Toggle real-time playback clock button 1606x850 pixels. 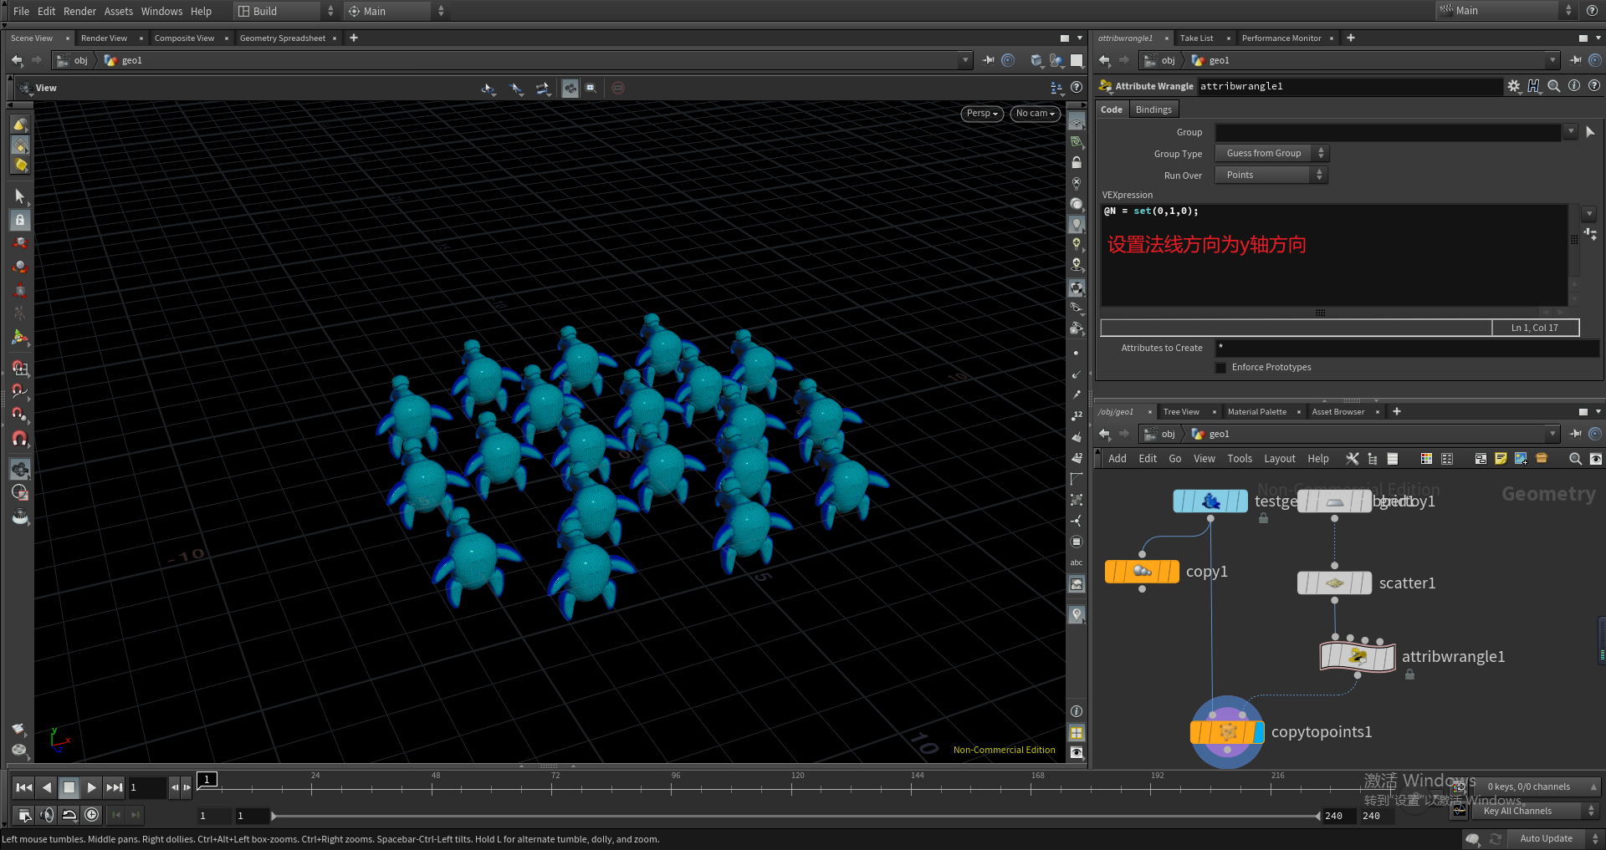pos(92,815)
